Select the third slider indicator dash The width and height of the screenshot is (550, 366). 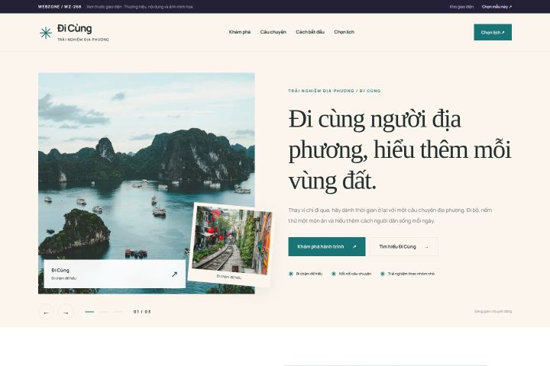[x=118, y=312]
